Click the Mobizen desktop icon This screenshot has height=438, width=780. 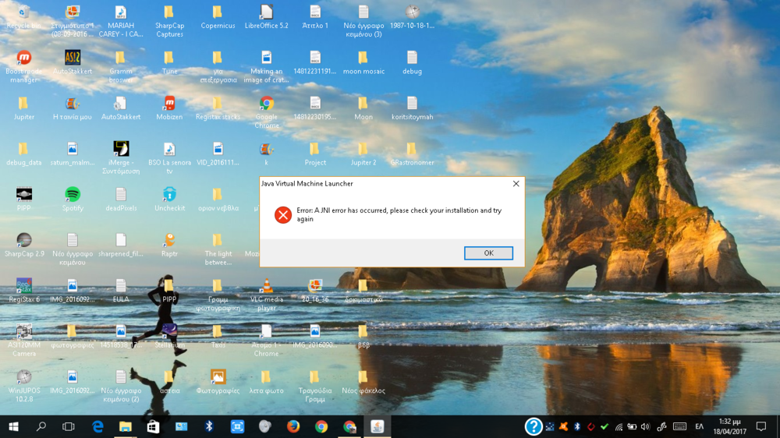(x=169, y=104)
